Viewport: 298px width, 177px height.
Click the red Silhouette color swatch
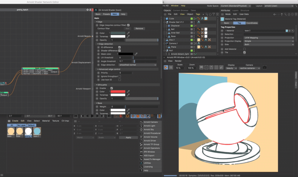[x=118, y=91]
